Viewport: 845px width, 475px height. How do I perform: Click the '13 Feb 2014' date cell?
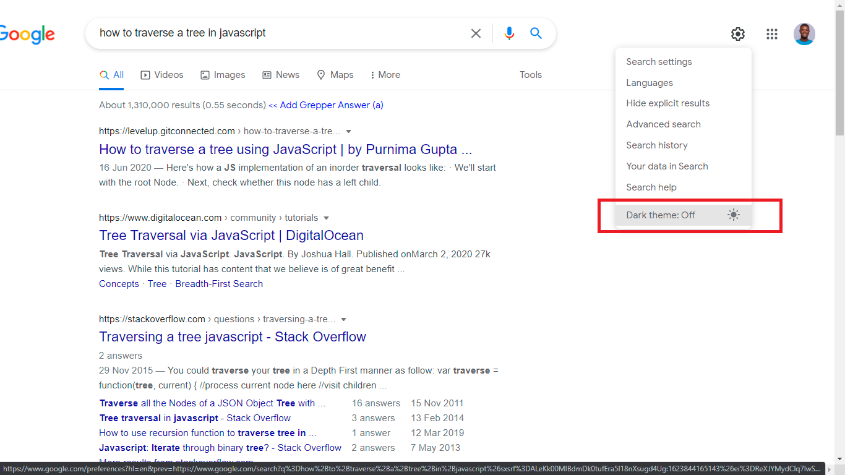(x=437, y=418)
